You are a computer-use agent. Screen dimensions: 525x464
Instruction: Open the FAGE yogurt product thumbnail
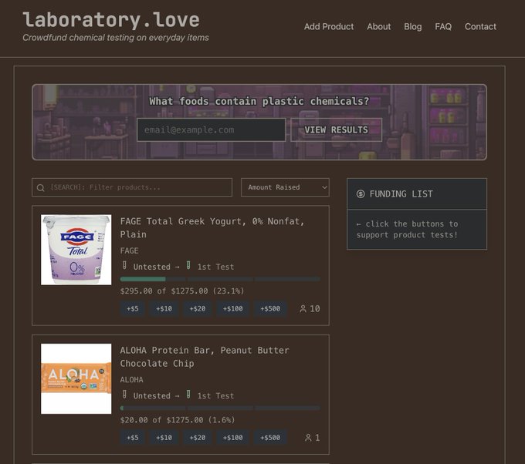(x=76, y=250)
